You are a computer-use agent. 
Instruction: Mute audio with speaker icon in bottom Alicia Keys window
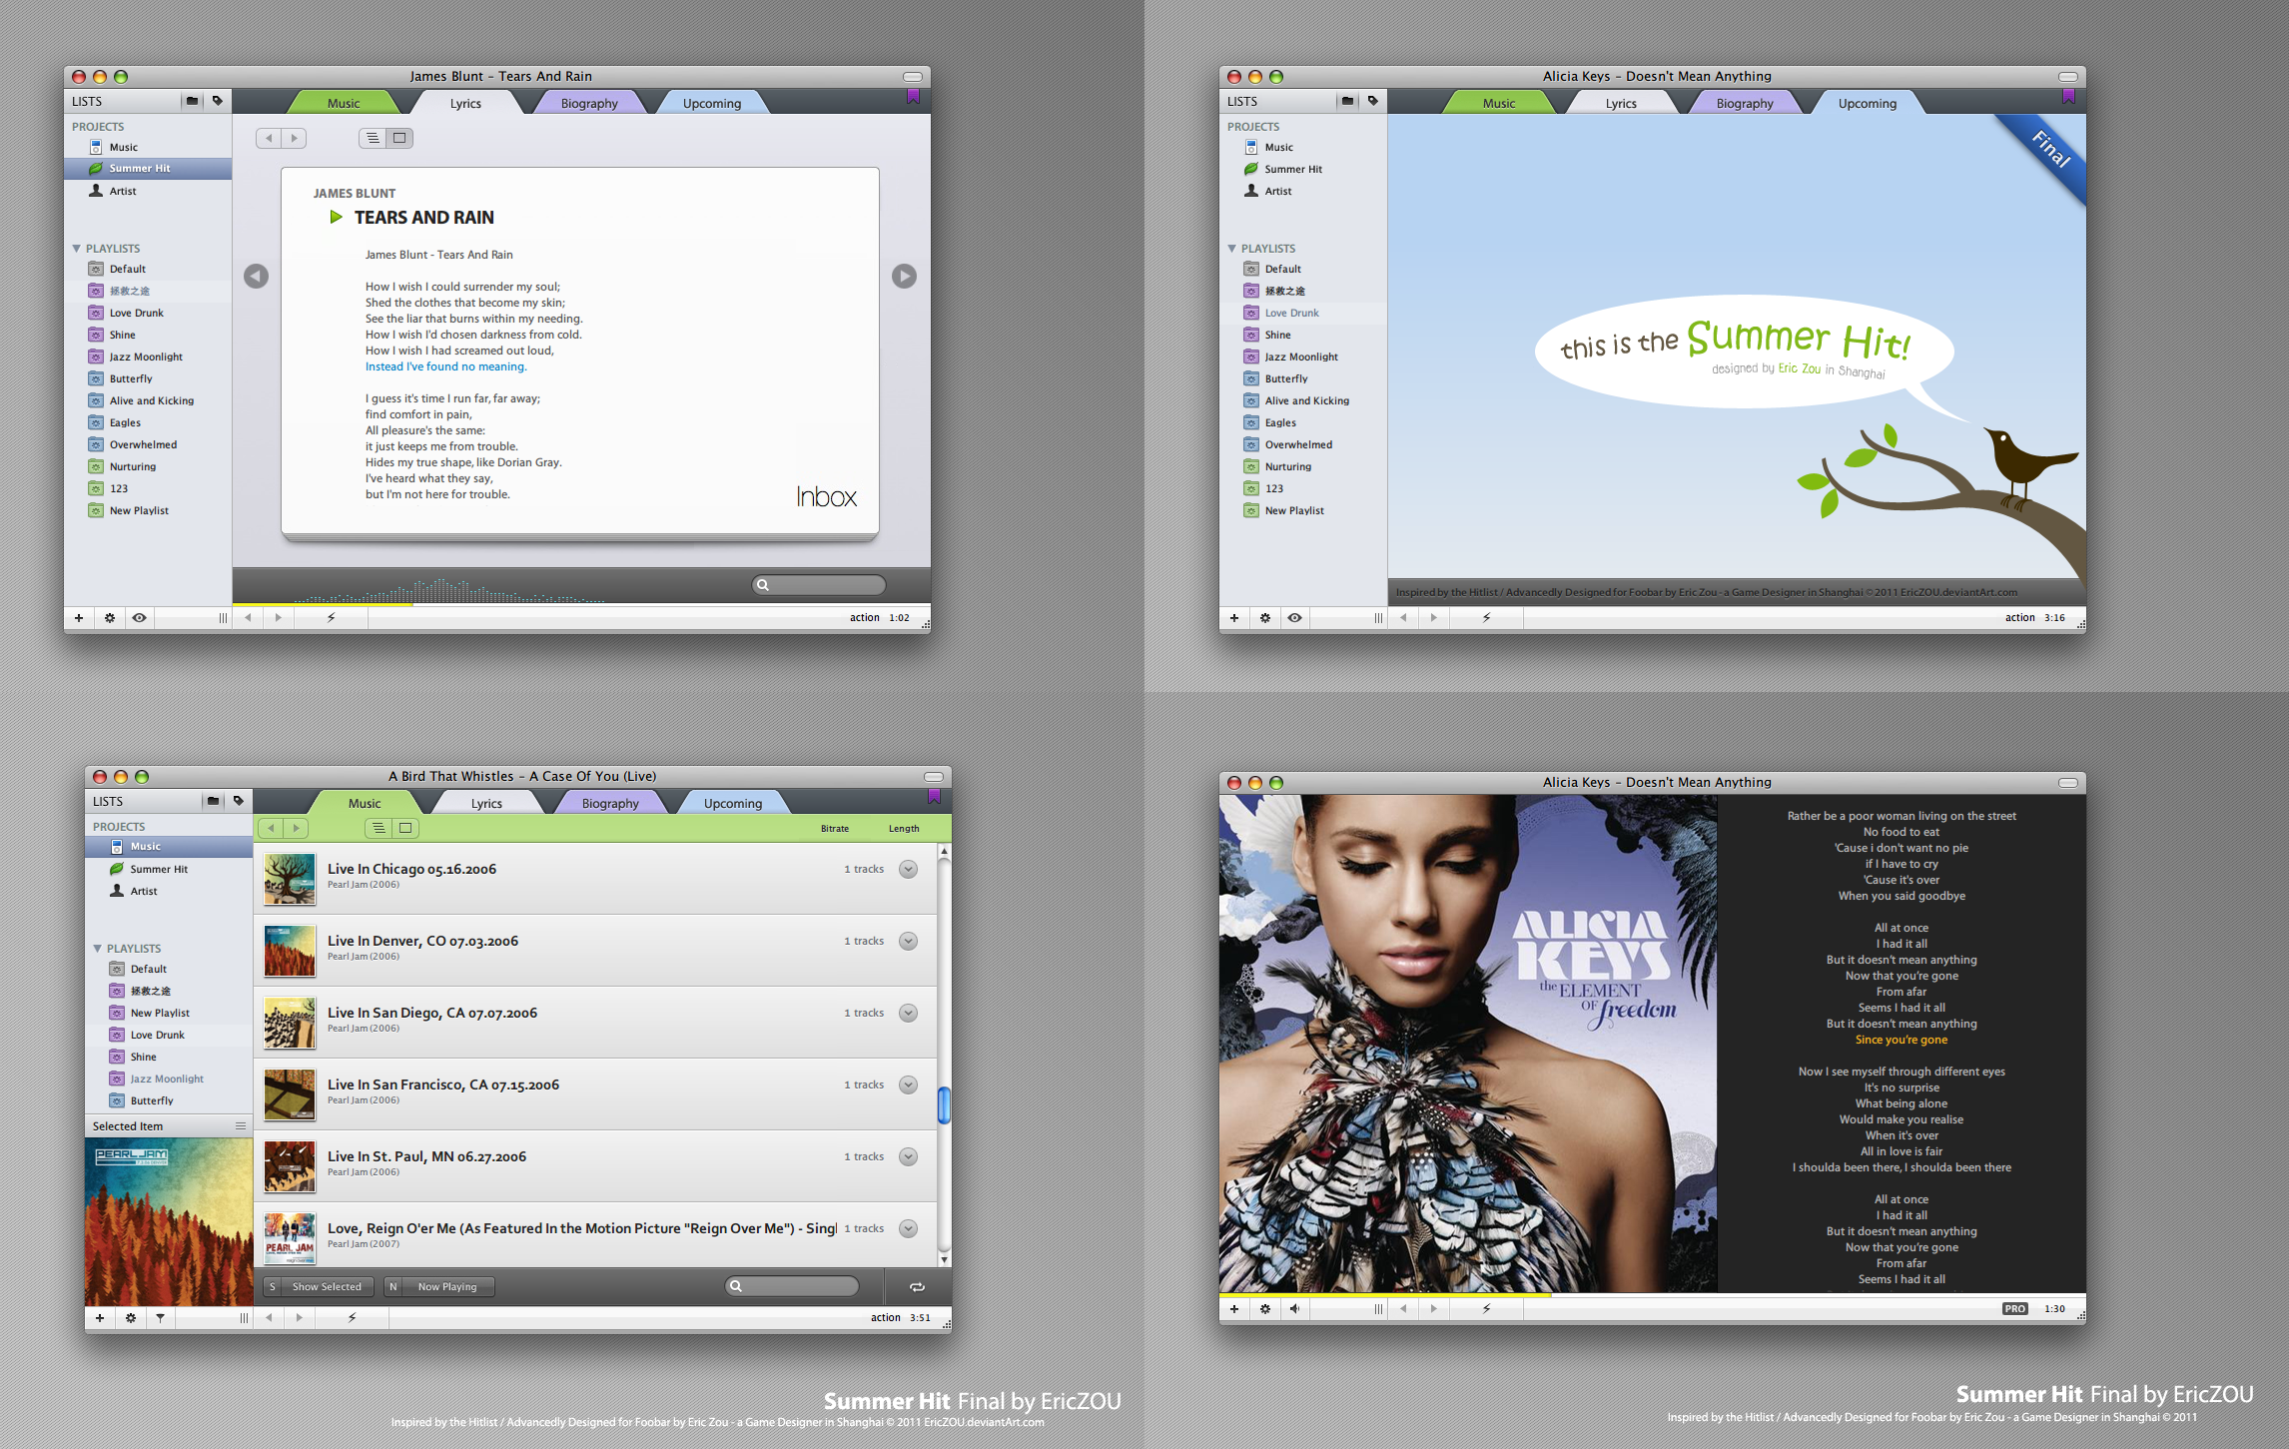point(1294,1309)
